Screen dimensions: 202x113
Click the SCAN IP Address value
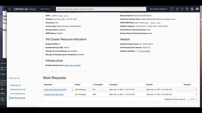(x=151, y=26)
